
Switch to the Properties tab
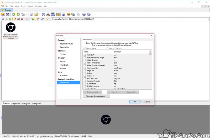[x=15, y=103]
